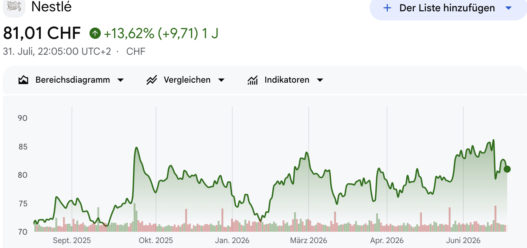
Task: Click the Nestlé company logo icon
Action: [14, 7]
